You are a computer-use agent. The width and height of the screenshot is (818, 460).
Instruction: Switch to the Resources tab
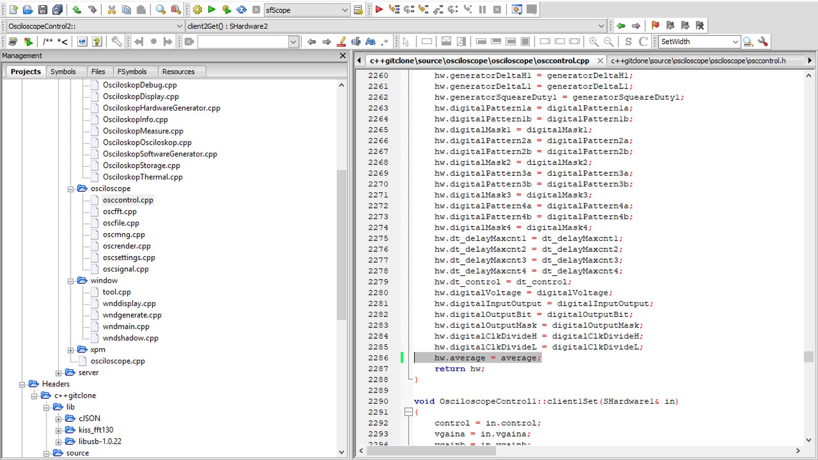[x=178, y=72]
